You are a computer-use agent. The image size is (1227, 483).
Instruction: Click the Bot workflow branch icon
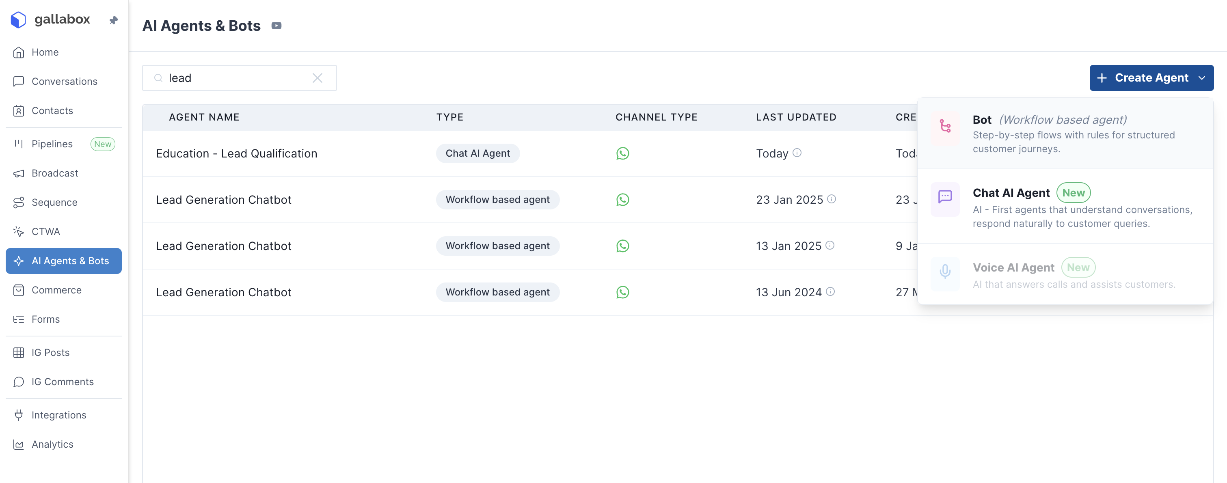(x=945, y=126)
